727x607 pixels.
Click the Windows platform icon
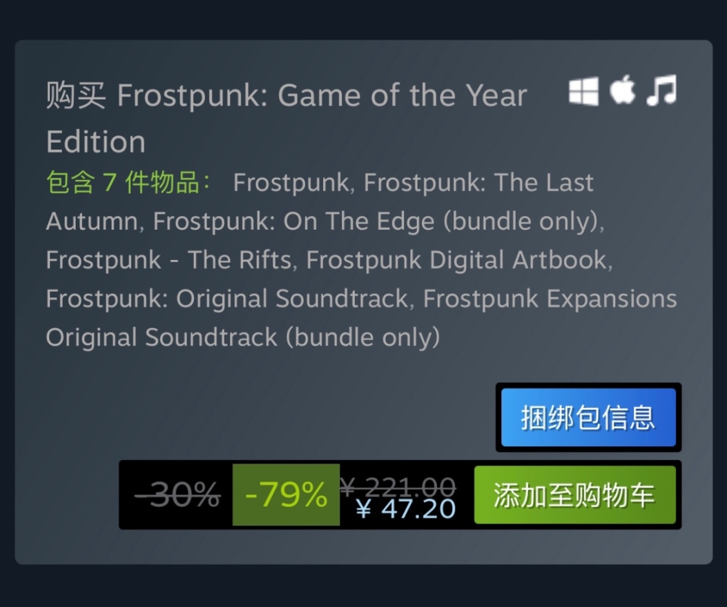click(x=583, y=92)
